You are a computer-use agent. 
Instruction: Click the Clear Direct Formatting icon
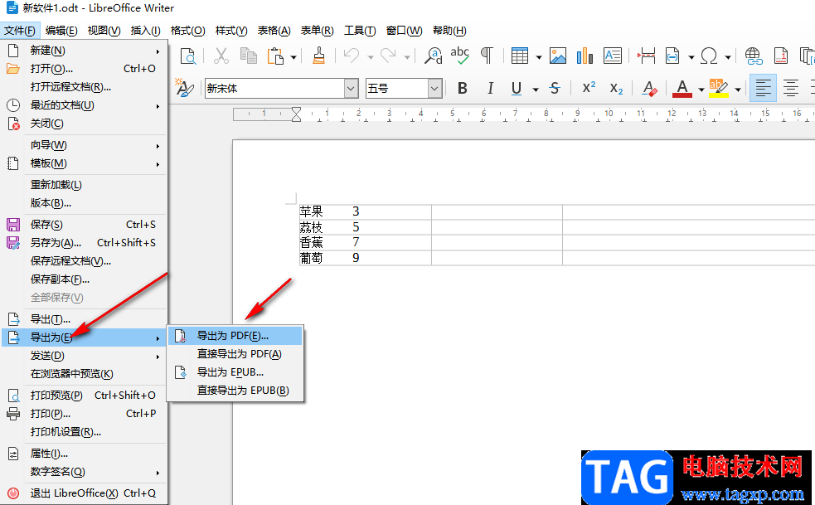[649, 89]
